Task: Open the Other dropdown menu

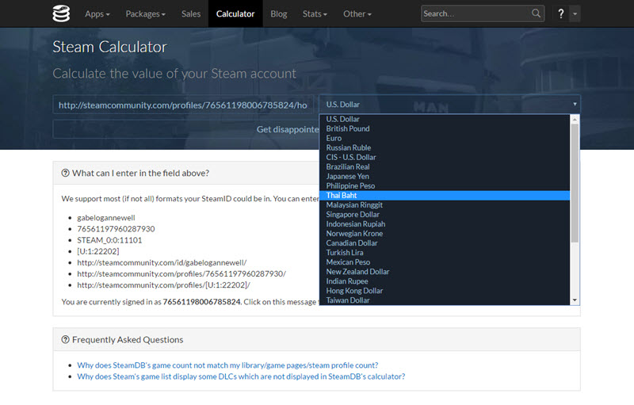Action: coord(357,13)
